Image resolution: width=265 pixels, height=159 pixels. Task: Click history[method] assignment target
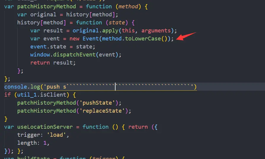(x=42, y=23)
